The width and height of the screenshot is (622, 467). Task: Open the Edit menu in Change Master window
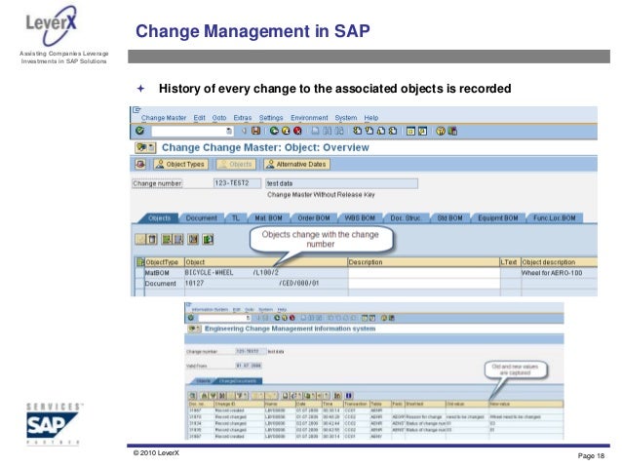(199, 118)
